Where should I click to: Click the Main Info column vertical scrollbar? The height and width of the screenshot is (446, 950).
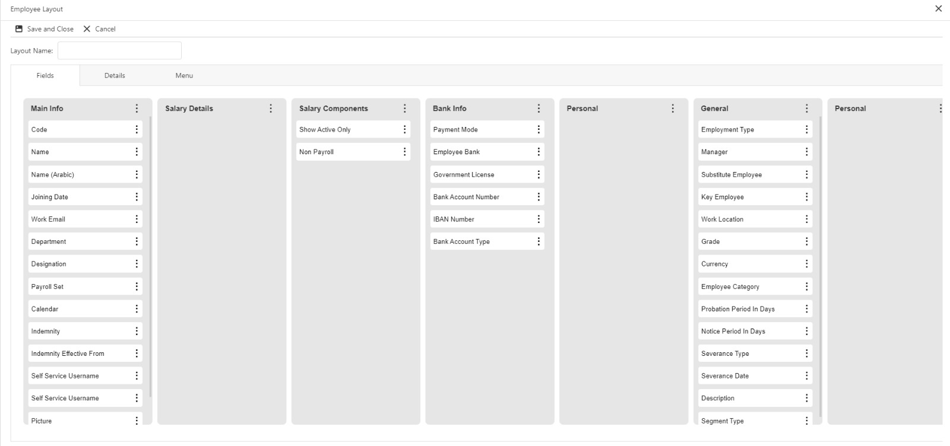tap(150, 255)
